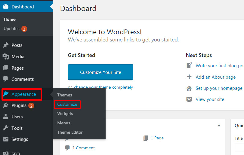
Task: Click the Customize Your Site button
Action: (100, 72)
